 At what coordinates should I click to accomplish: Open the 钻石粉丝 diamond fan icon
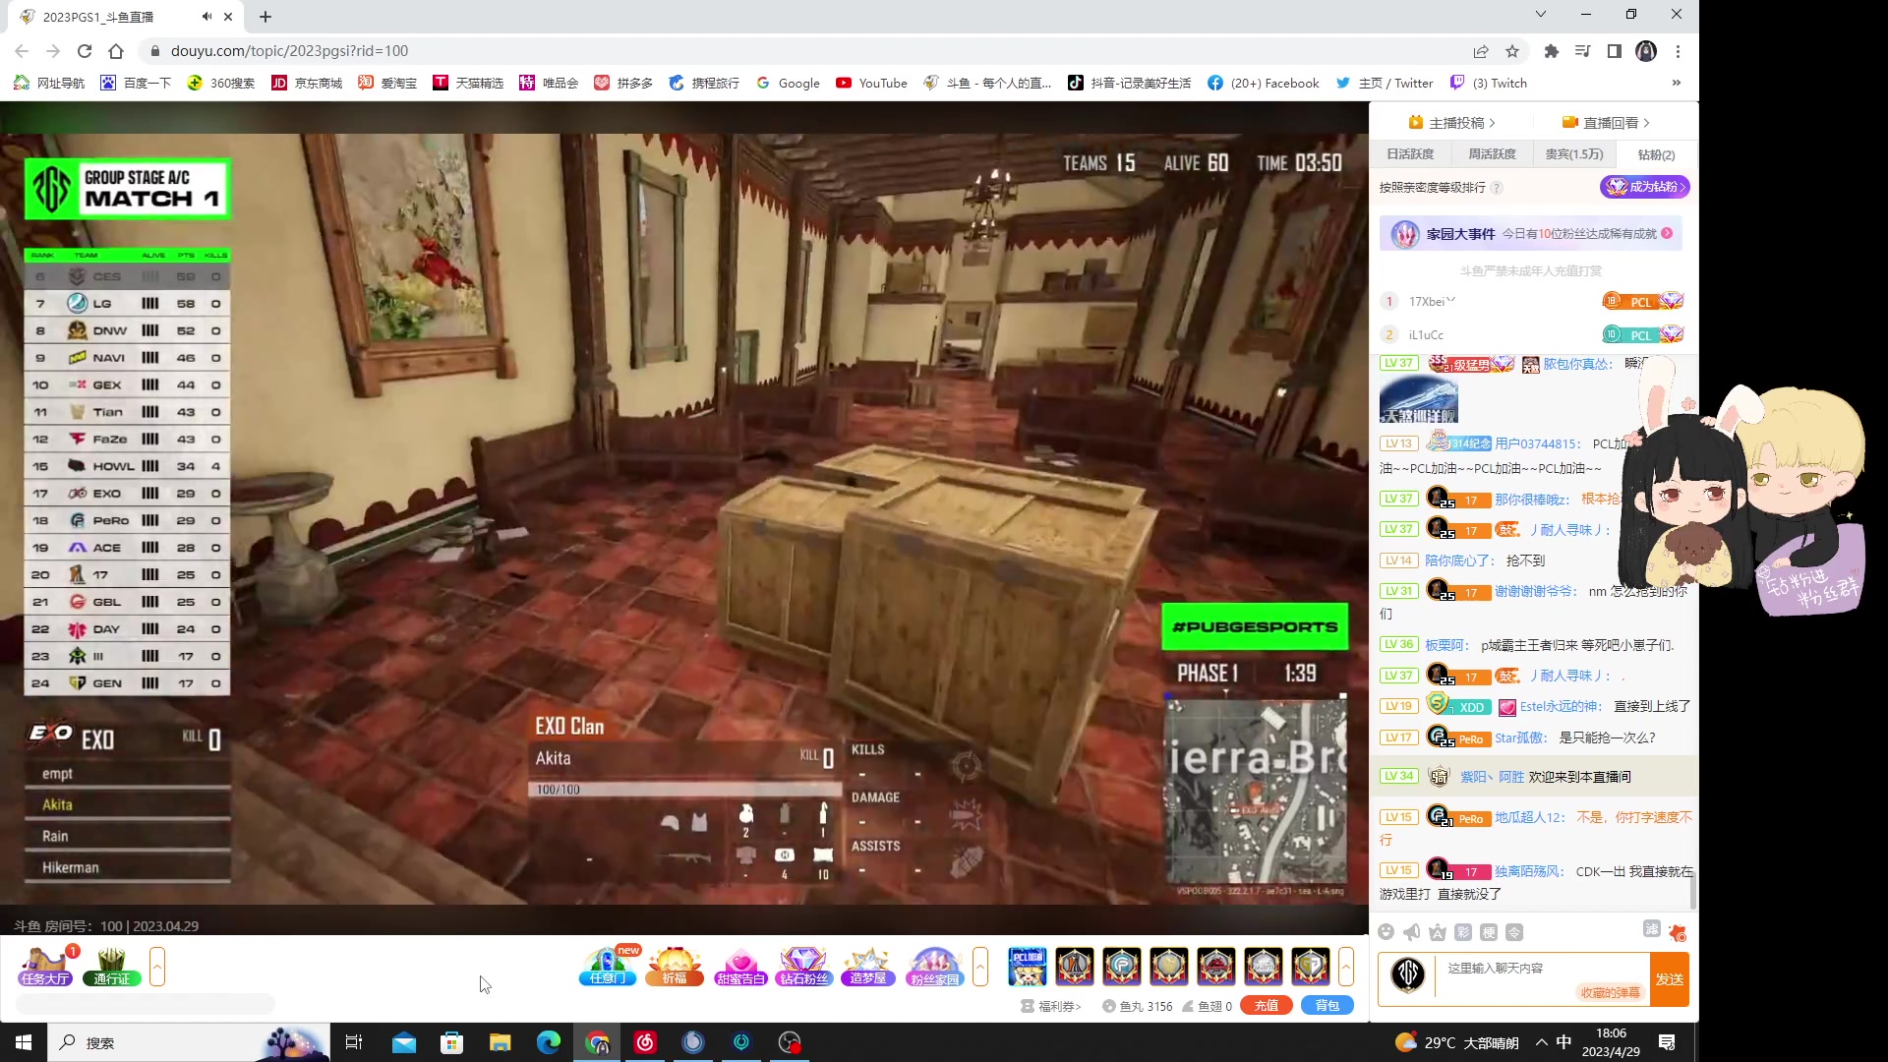pos(804,966)
